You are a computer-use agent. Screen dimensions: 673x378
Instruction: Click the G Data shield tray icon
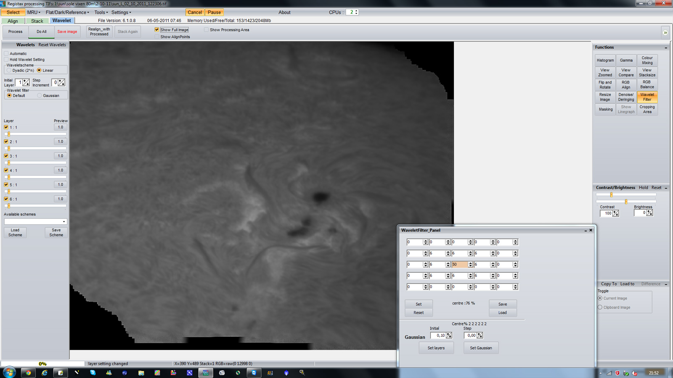click(x=617, y=373)
